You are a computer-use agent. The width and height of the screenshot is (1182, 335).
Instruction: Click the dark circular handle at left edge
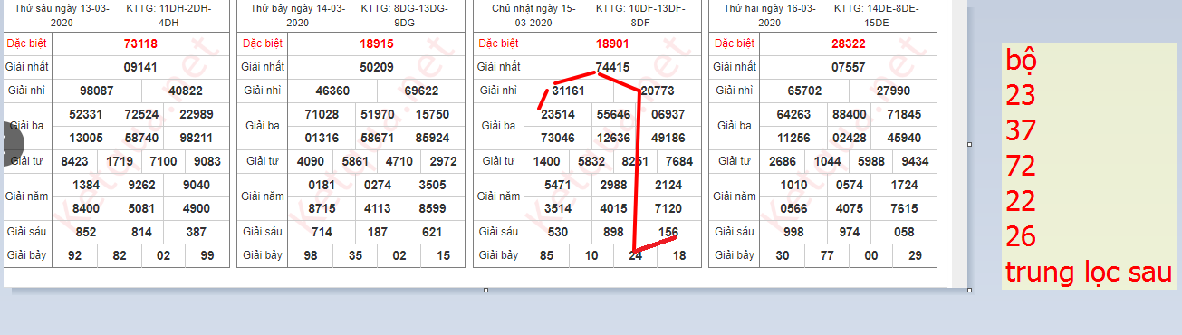(x=13, y=142)
